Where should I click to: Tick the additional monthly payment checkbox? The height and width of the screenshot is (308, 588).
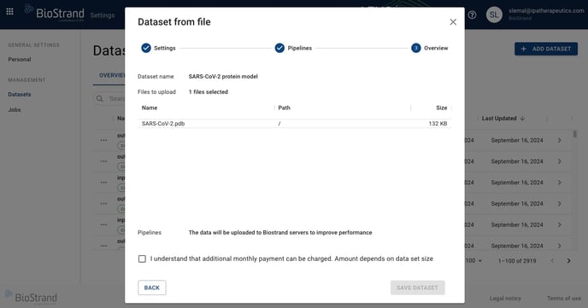(x=142, y=259)
